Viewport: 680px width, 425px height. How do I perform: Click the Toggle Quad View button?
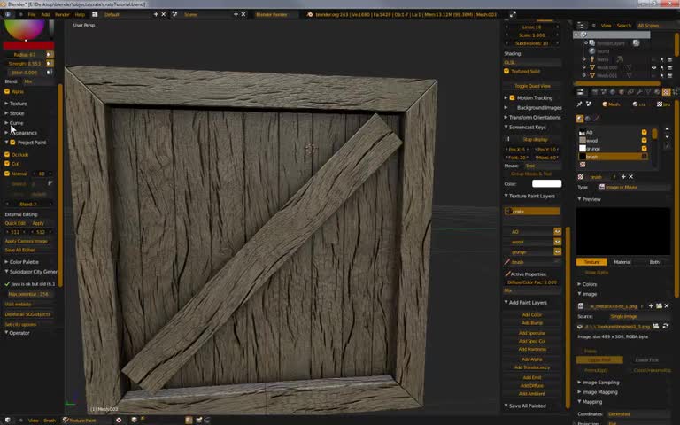pos(532,86)
